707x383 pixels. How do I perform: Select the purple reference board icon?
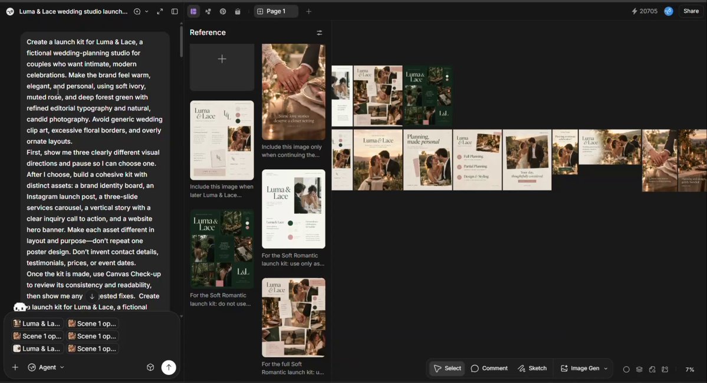[x=193, y=11]
